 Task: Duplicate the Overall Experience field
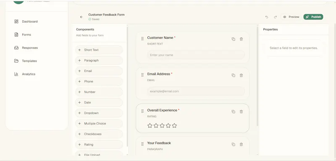point(234,111)
